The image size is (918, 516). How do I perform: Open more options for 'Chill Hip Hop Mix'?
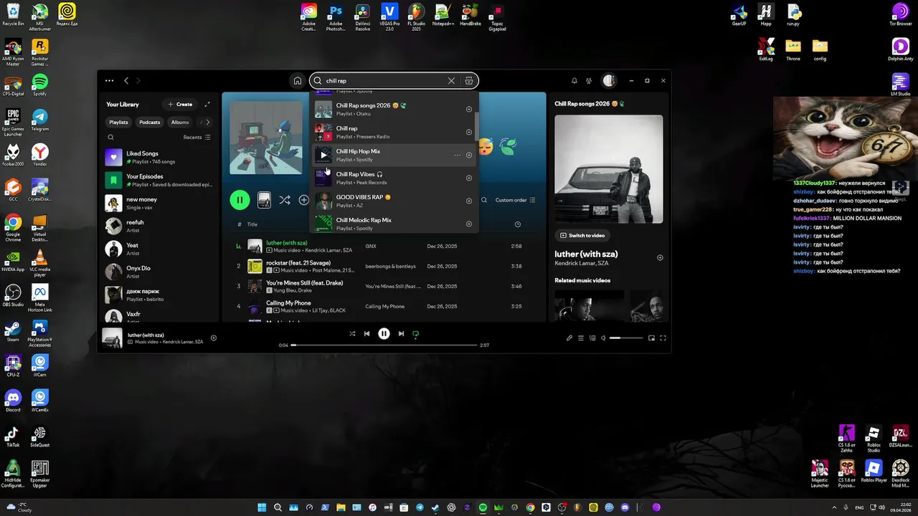tap(457, 155)
